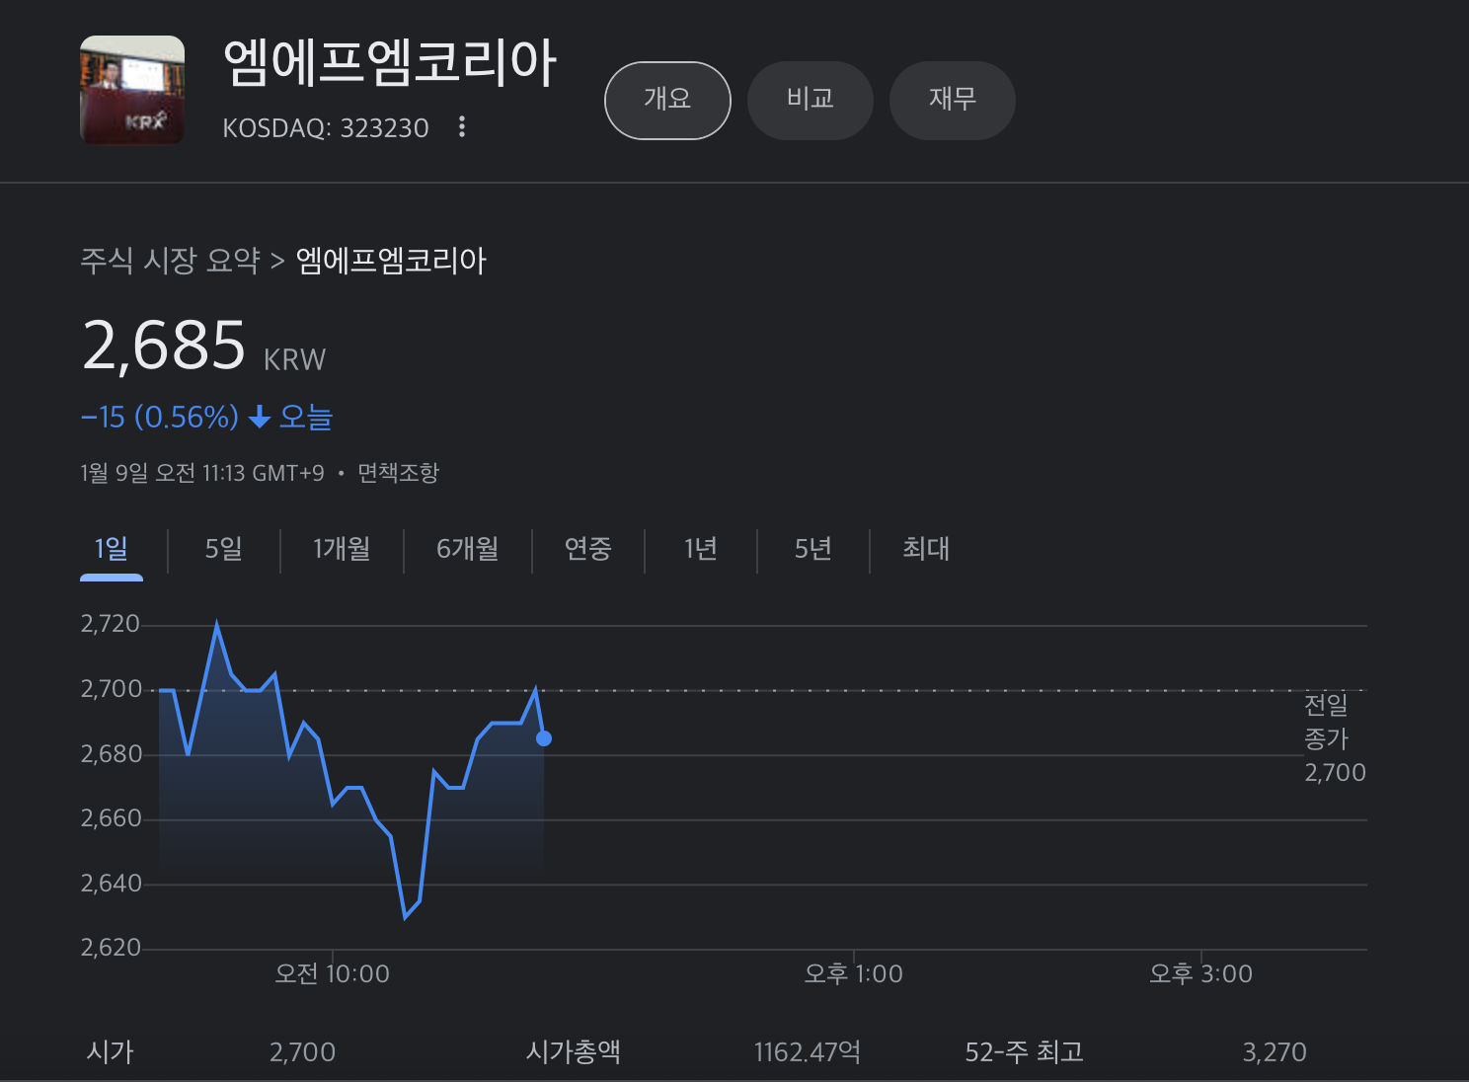Click the −15 (0.56%) change text
This screenshot has width=1469, height=1082.
click(160, 417)
